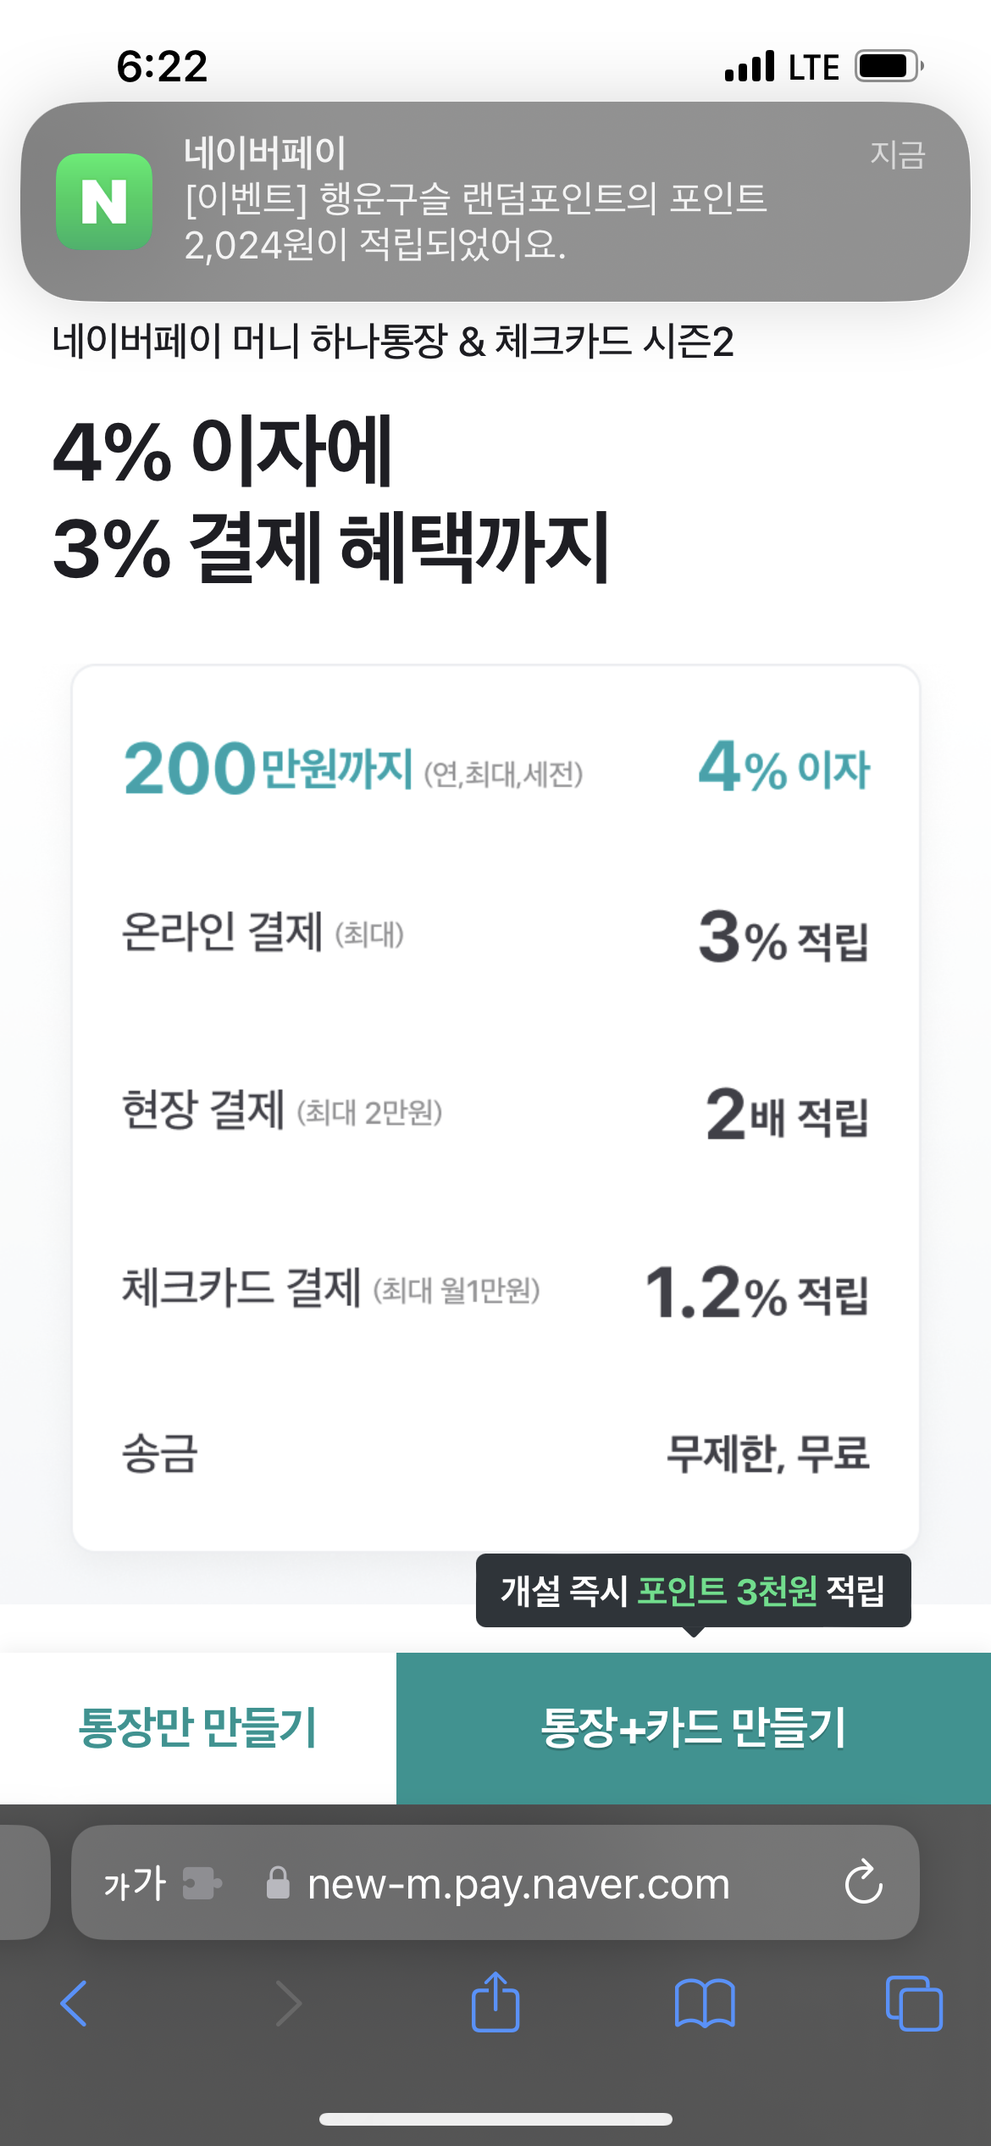The height and width of the screenshot is (2146, 991).
Task: Tap the 현장 결제 2배 적립 row
Action: [x=495, y=1113]
